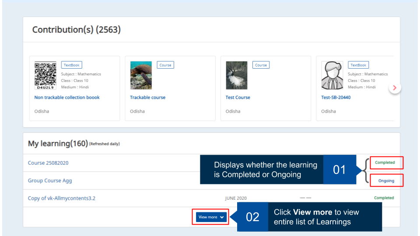Viewport: 420px width, 236px height.
Task: Open Non trackable collection boook link
Action: pos(67,97)
